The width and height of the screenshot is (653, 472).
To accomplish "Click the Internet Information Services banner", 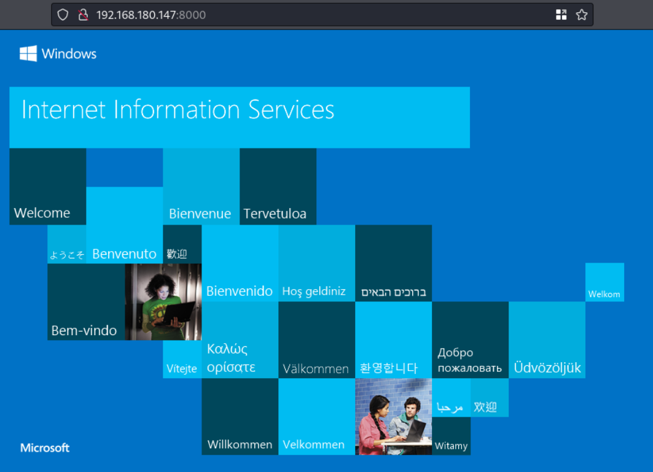I will [240, 117].
